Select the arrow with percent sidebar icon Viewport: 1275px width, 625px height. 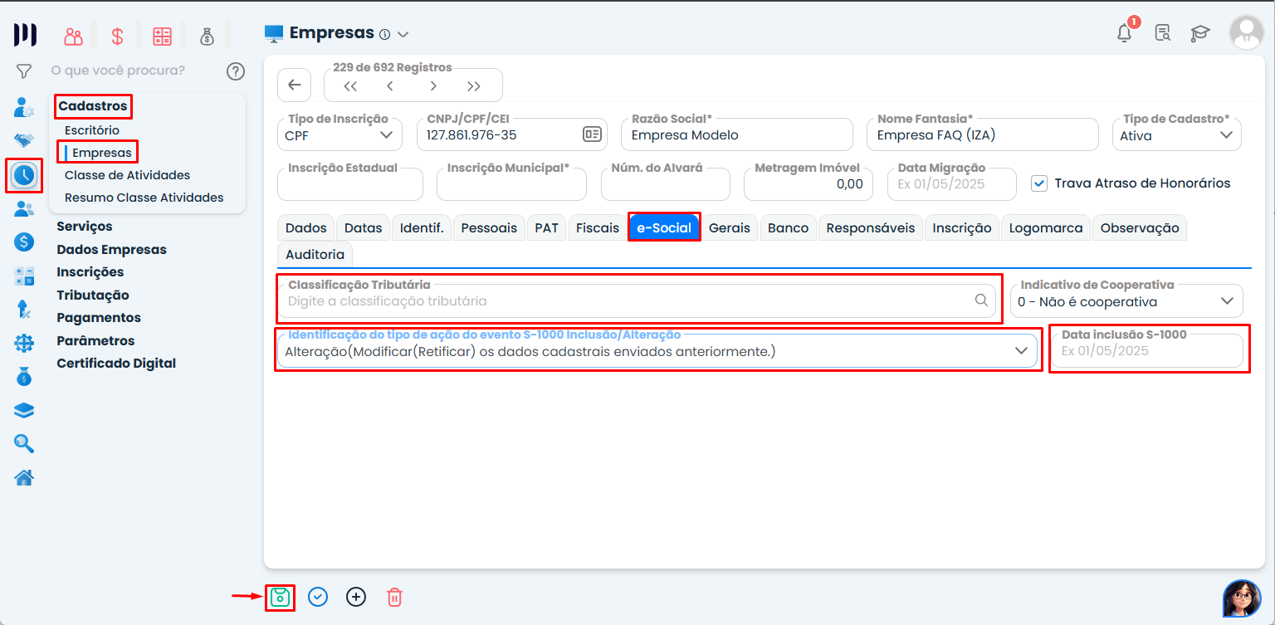click(24, 310)
